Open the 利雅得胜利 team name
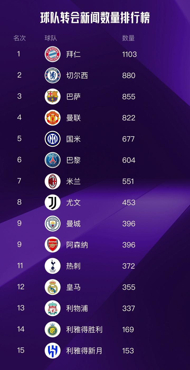190x370 pixels. (x=84, y=330)
